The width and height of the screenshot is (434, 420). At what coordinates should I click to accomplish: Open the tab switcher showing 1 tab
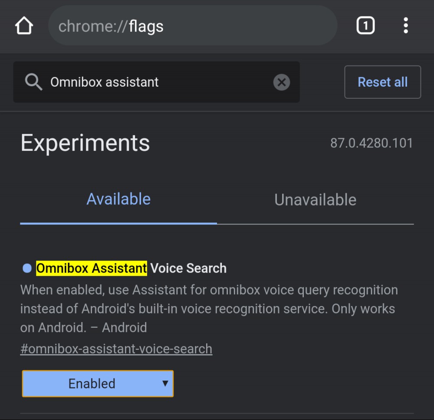pos(365,26)
